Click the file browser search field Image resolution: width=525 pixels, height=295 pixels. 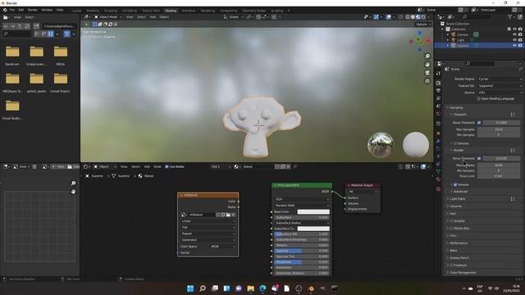click(16, 34)
